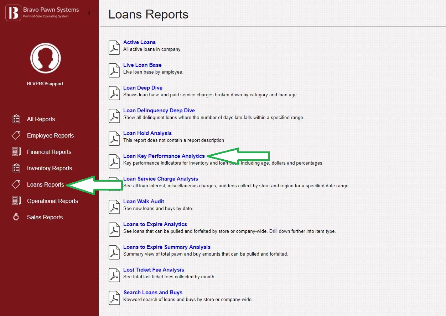Image resolution: width=446 pixels, height=316 pixels.
Task: Click 'This report does not contain a report description'
Action: tap(173, 140)
